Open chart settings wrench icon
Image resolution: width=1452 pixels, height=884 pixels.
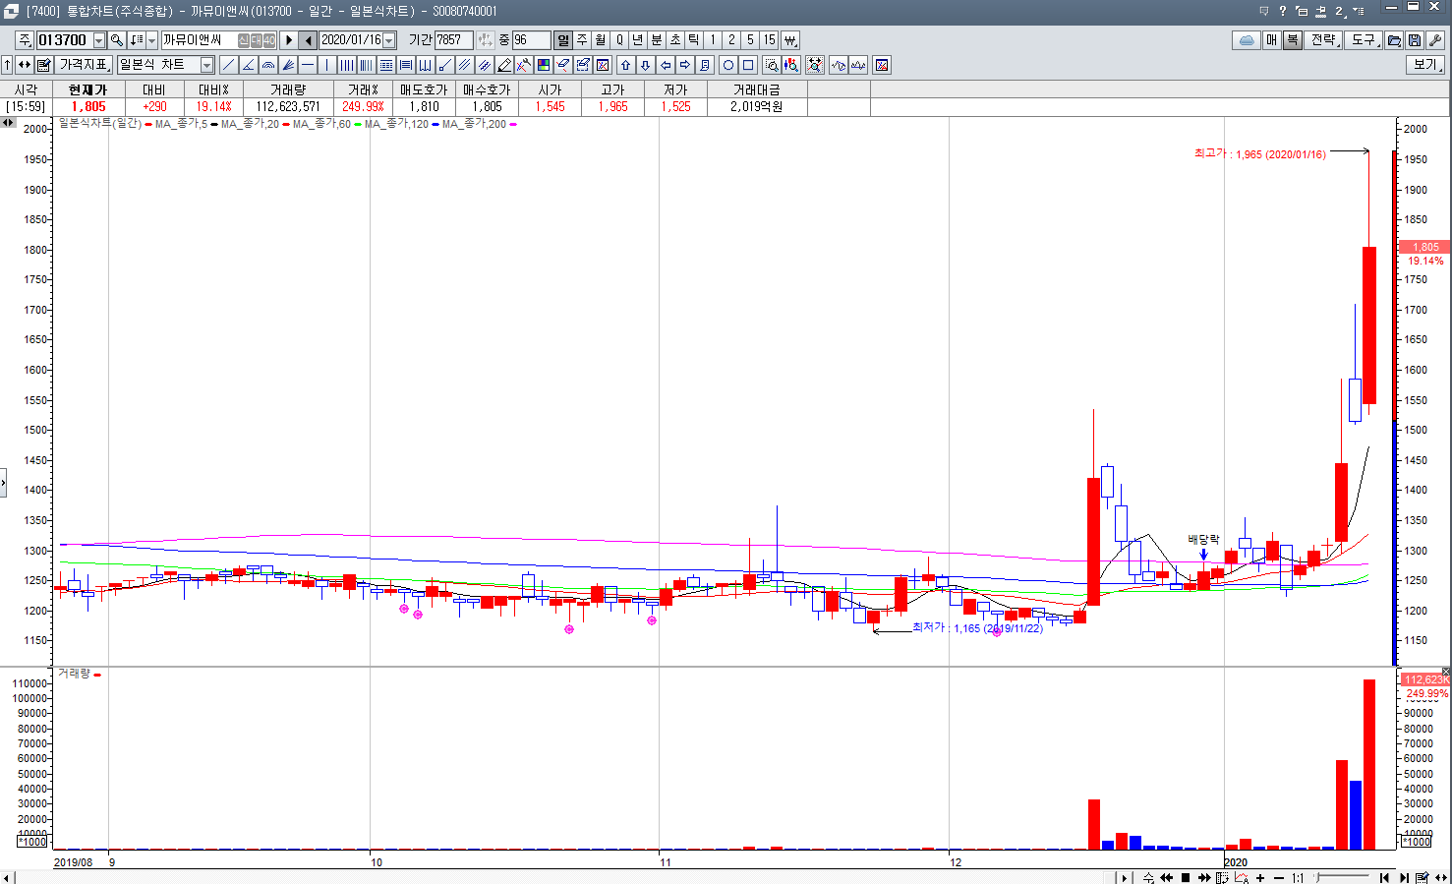pos(1434,40)
